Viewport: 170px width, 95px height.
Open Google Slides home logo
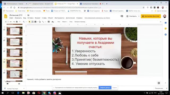(6, 16)
